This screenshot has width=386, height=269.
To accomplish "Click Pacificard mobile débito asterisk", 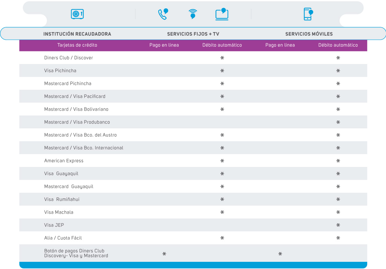I will pyautogui.click(x=338, y=97).
